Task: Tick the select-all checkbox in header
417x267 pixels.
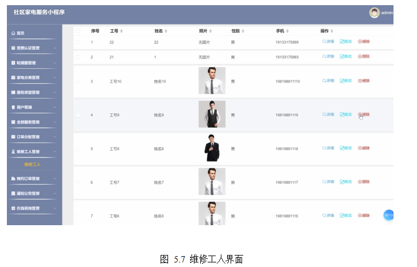Action: tap(78, 31)
